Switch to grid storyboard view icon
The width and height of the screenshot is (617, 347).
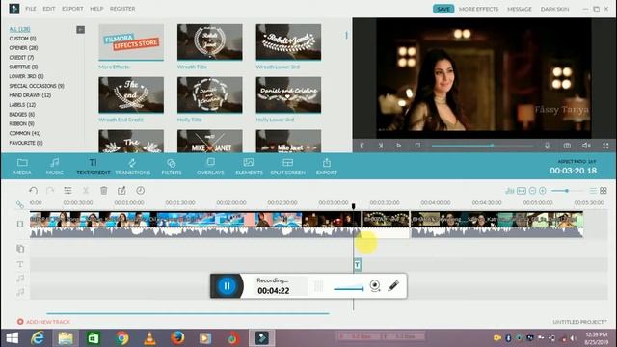pos(604,191)
